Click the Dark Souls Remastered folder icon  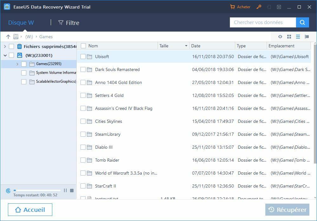point(89,70)
